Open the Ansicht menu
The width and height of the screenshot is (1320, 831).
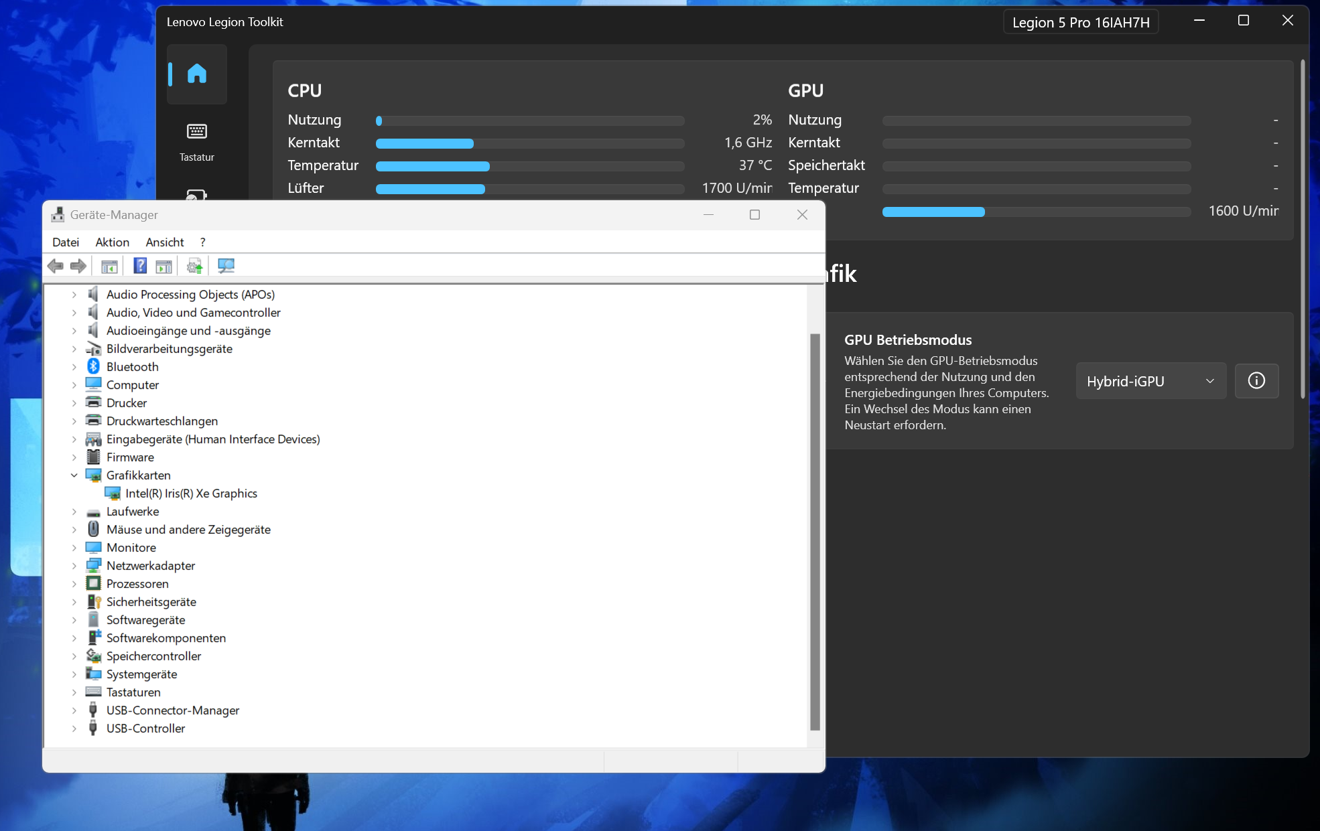click(x=164, y=242)
